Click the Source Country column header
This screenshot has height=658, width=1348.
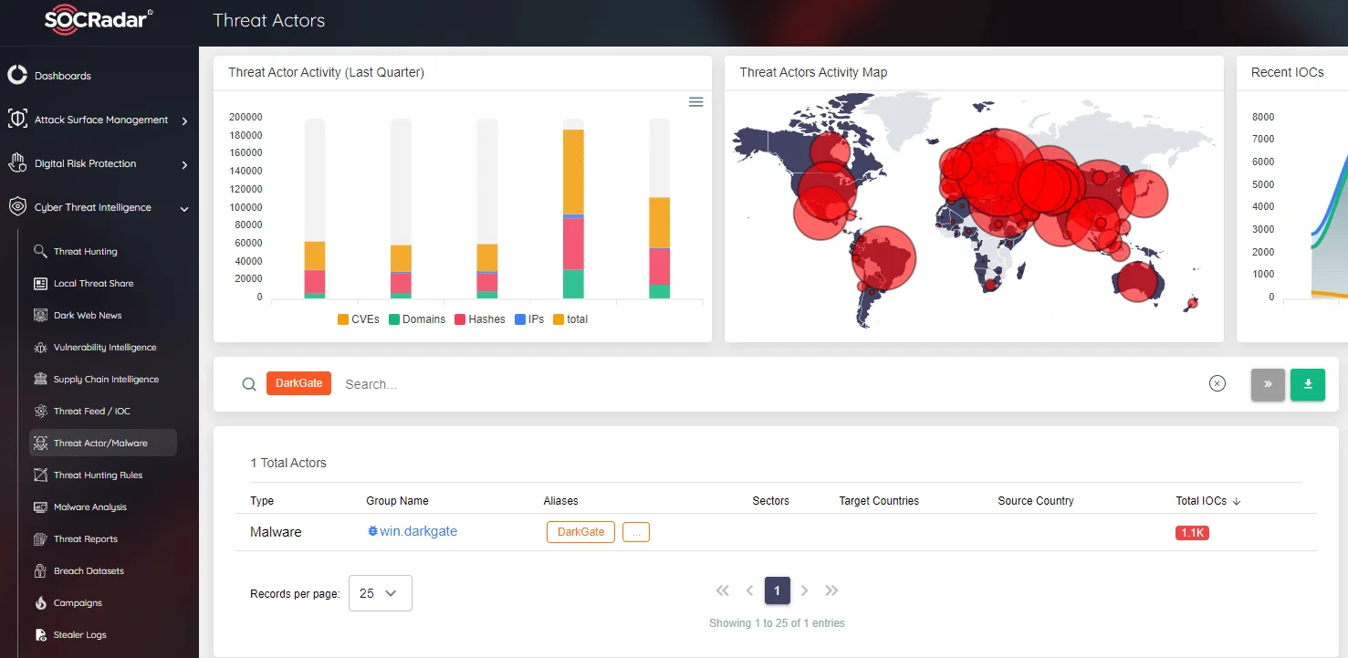(1036, 501)
